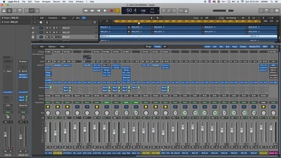Click the GTR ROOM pan knob

pos(58,113)
